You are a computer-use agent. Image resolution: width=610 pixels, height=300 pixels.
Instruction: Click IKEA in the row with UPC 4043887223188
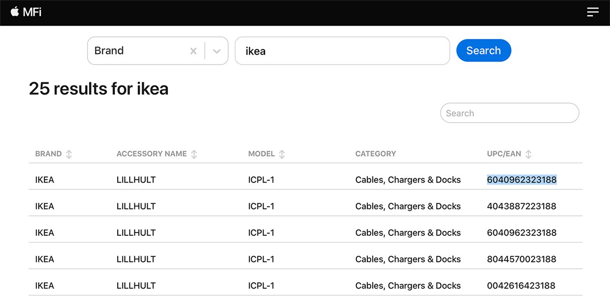45,206
